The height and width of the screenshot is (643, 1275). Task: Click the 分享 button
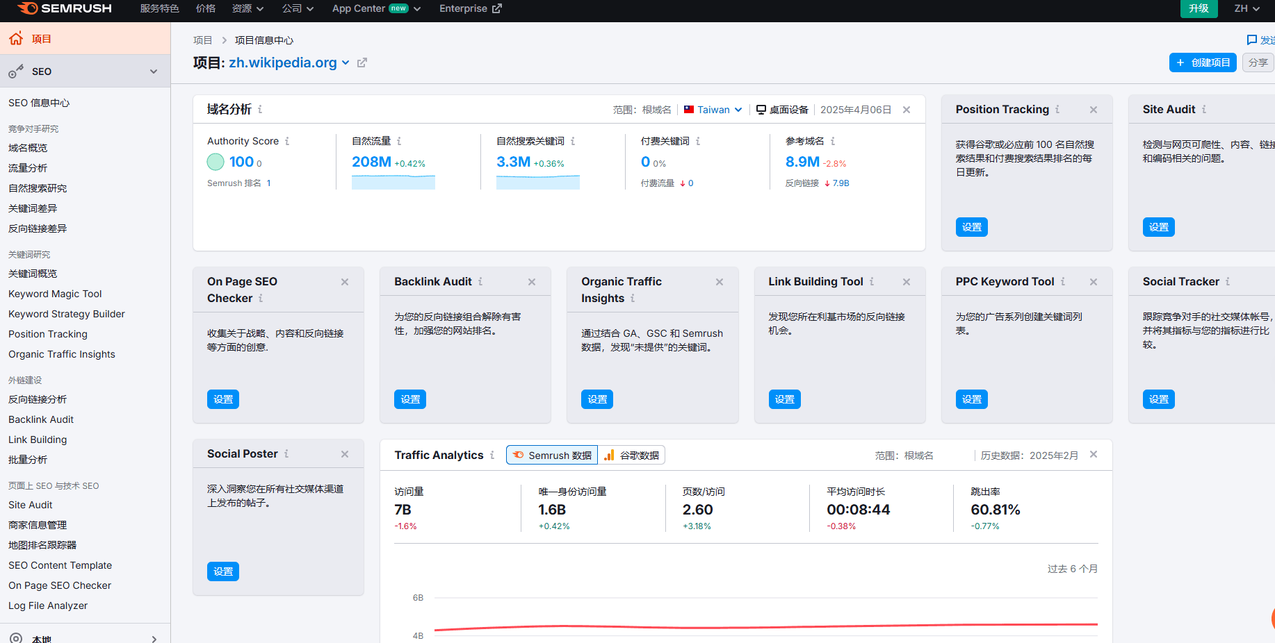pos(1258,62)
